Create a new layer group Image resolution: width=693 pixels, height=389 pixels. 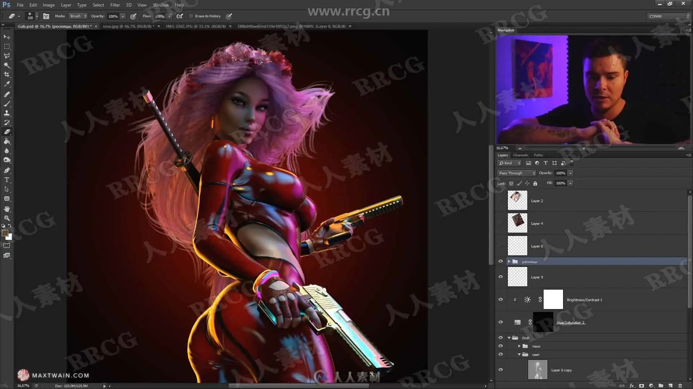click(661, 385)
